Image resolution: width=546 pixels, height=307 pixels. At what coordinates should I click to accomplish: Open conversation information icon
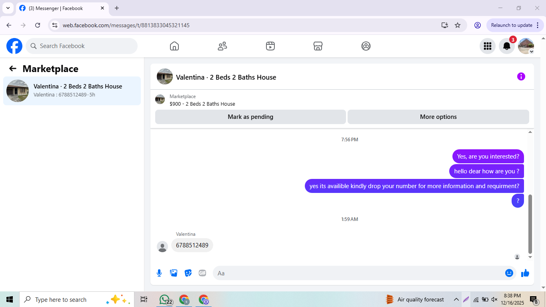pos(521,76)
